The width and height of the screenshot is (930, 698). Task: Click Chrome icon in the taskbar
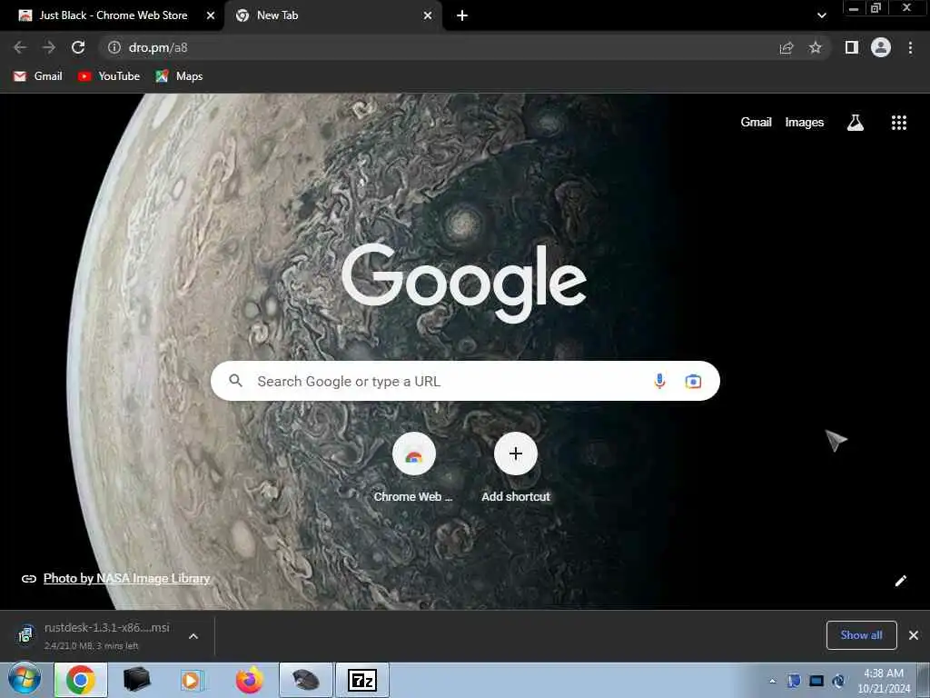[x=81, y=680]
